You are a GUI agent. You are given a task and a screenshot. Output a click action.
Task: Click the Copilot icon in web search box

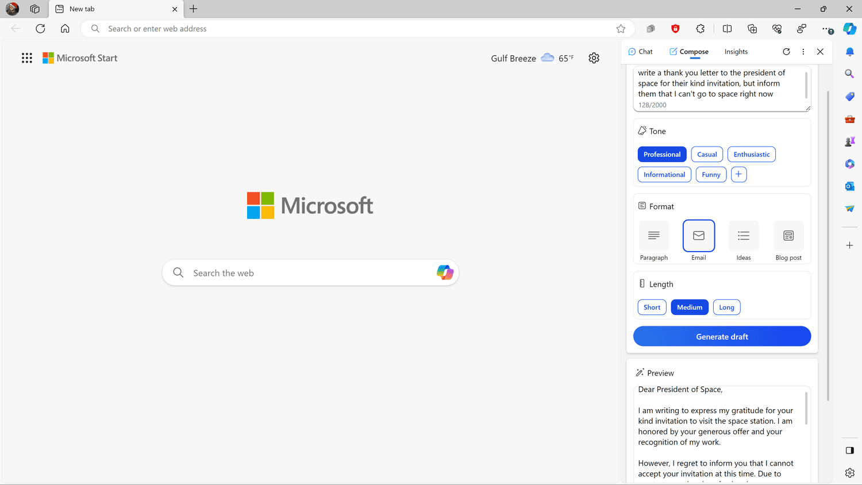(445, 272)
